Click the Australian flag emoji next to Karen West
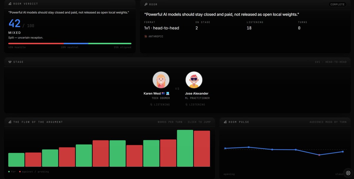This screenshot has height=179, width=354. click(163, 93)
